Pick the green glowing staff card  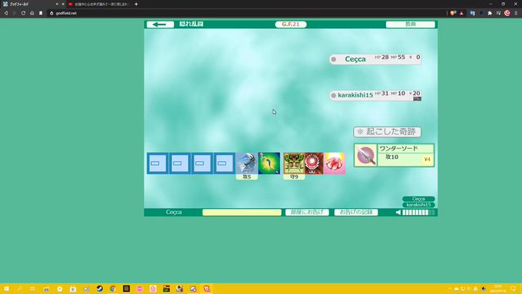269,164
